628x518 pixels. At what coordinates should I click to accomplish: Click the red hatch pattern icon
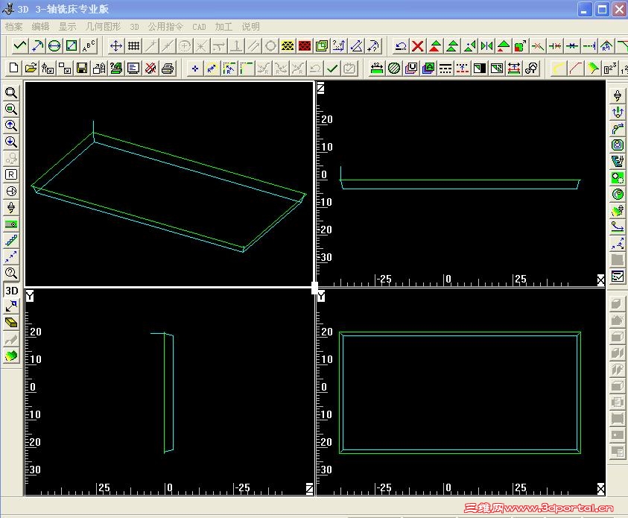click(305, 46)
